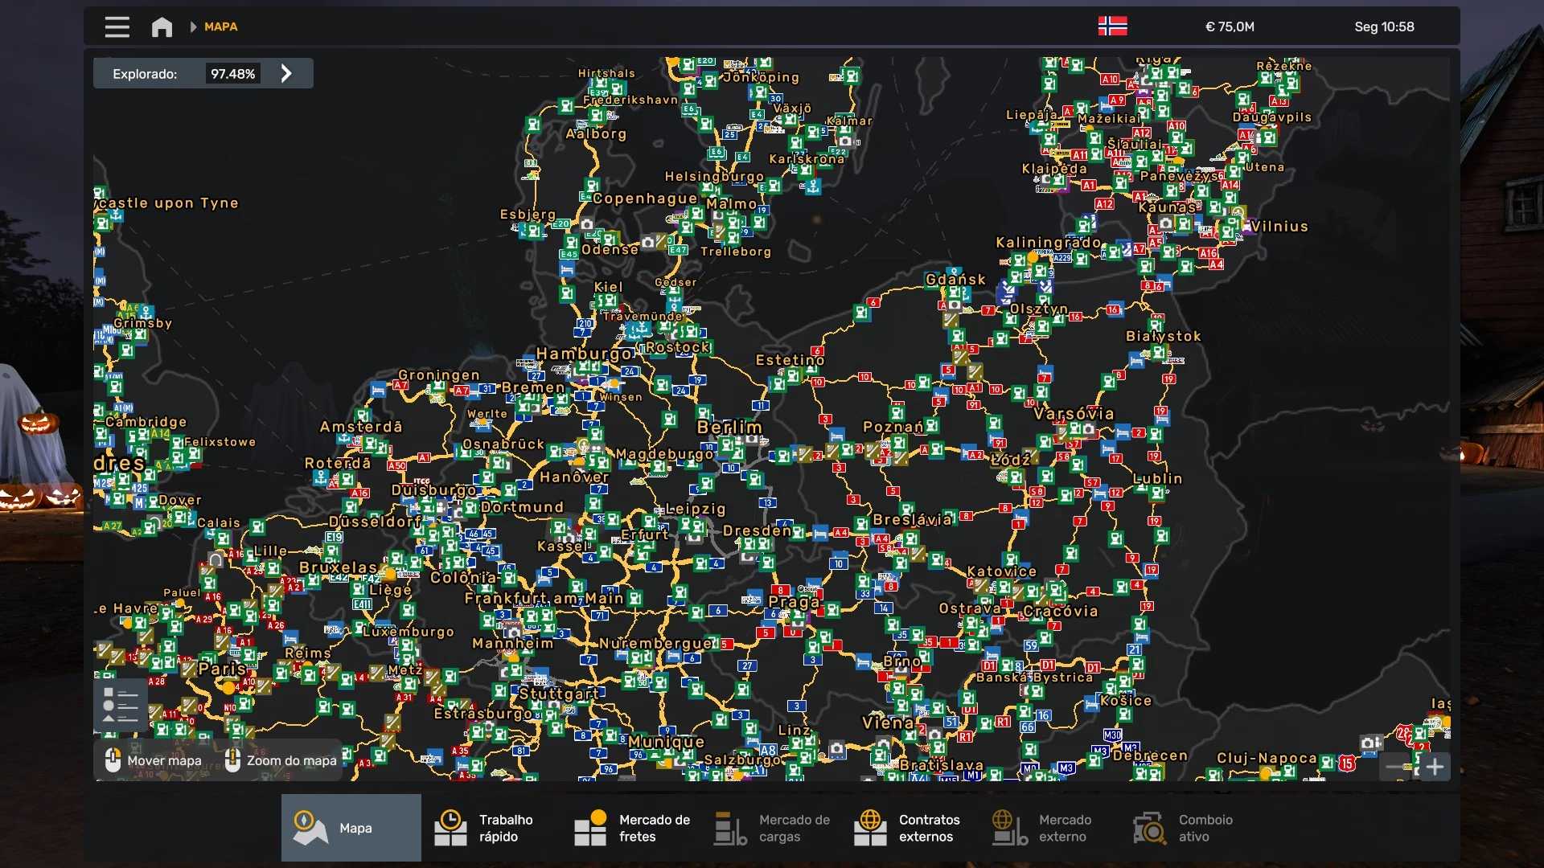Click the € 75.0M balance
Viewport: 1544px width, 868px height.
point(1229,27)
